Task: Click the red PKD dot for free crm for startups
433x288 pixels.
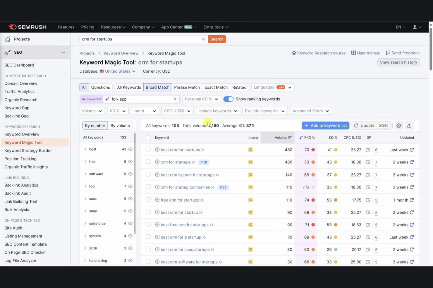Action: pos(312,200)
